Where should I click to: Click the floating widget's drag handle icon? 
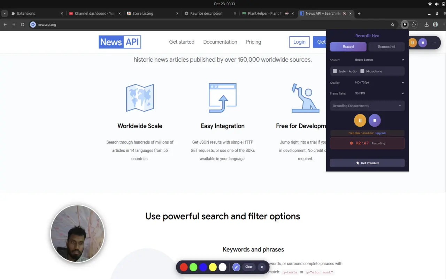[x=435, y=43]
